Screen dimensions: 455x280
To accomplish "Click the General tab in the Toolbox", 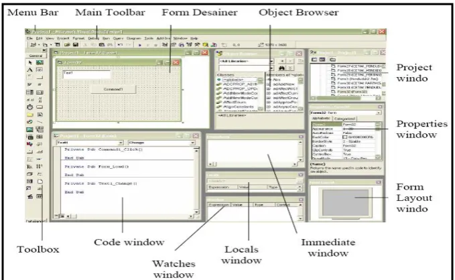I will pyautogui.click(x=36, y=56).
